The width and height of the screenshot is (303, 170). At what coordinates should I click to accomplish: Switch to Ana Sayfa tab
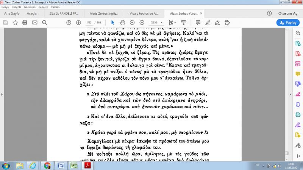click(x=12, y=14)
